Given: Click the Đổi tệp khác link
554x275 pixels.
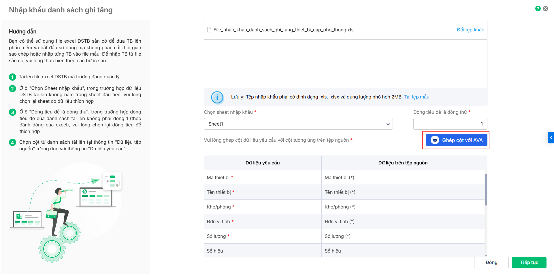Looking at the screenshot, I should (470, 30).
